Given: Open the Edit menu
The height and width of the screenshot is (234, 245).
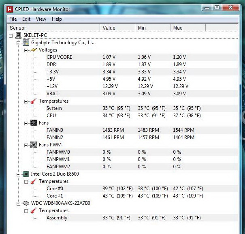Looking at the screenshot, I should (26, 19).
